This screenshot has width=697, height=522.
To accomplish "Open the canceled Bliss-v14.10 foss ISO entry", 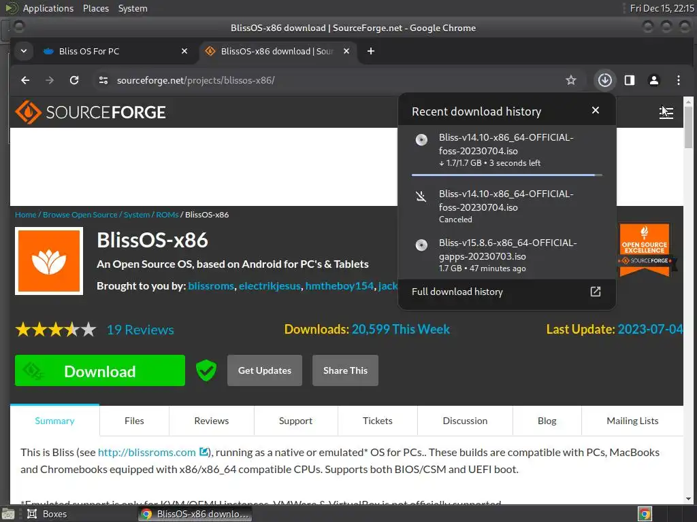I will tap(507, 207).
